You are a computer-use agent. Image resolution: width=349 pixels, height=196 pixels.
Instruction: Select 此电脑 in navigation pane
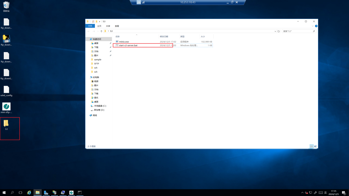pyautogui.click(x=96, y=77)
